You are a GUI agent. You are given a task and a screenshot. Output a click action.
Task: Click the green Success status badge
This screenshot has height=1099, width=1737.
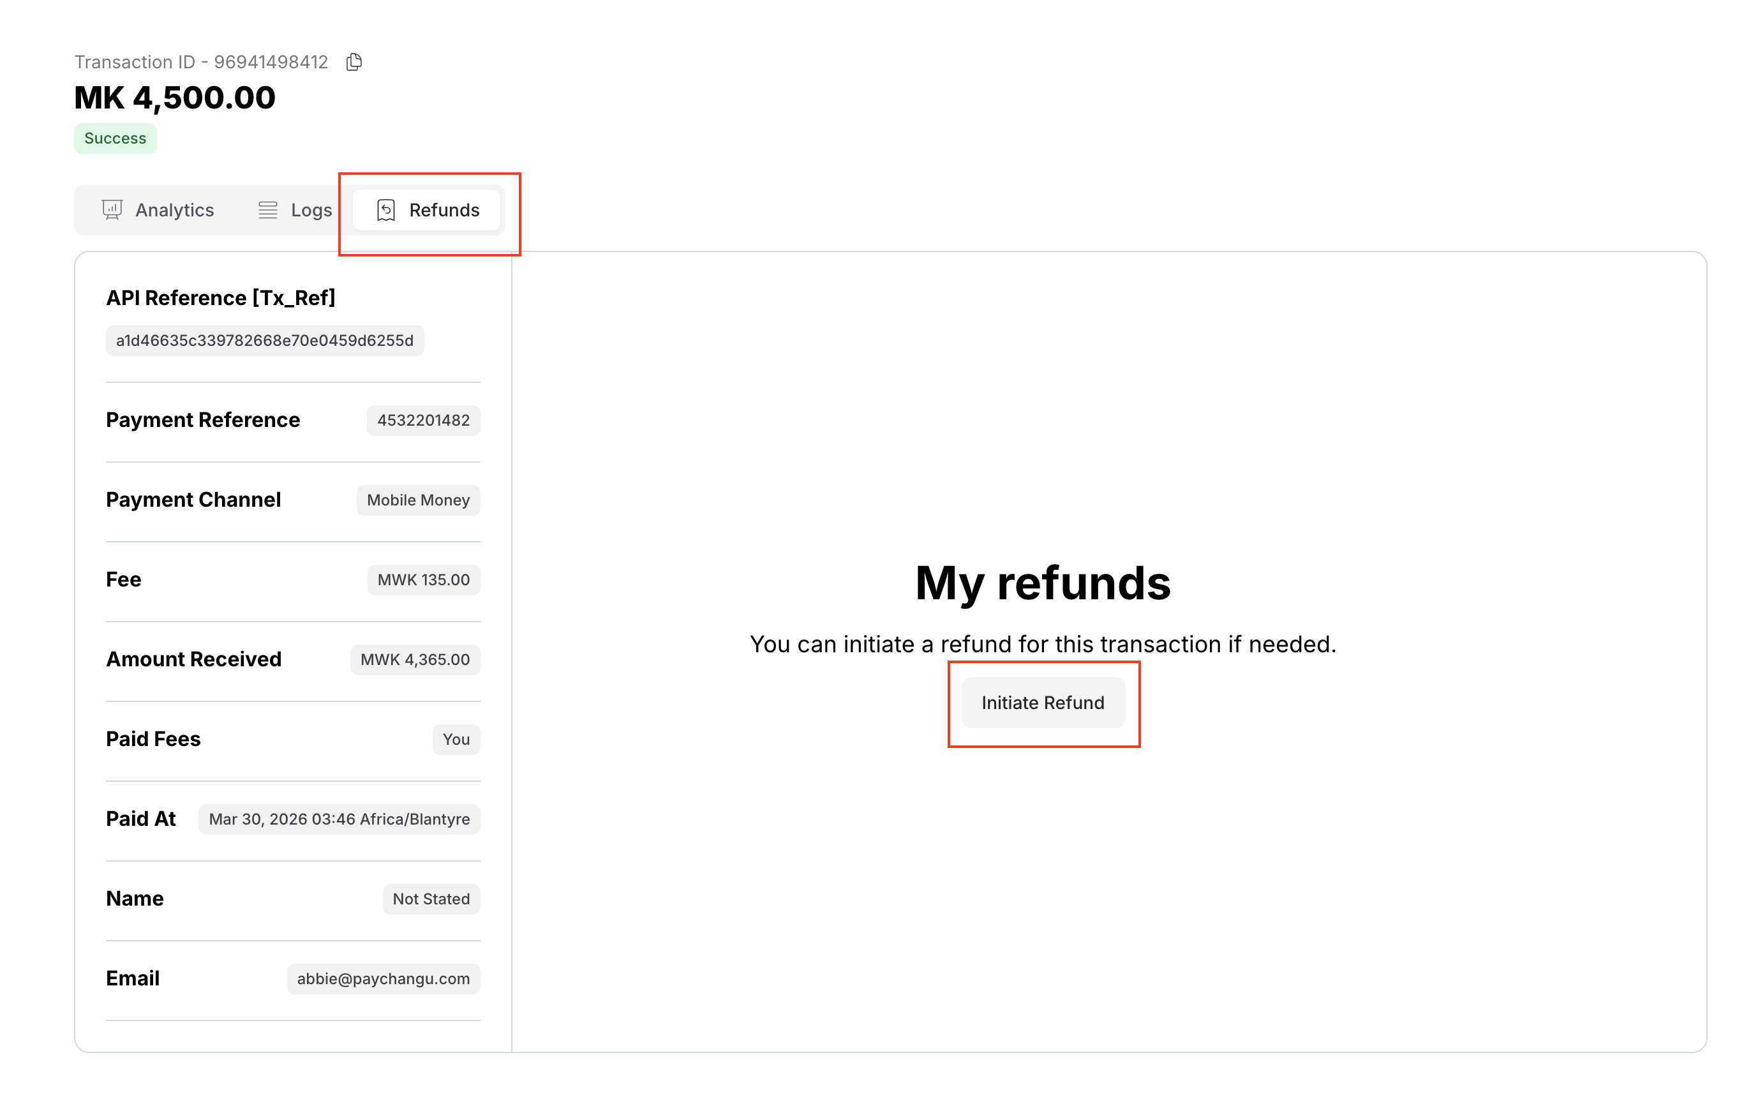click(x=116, y=138)
